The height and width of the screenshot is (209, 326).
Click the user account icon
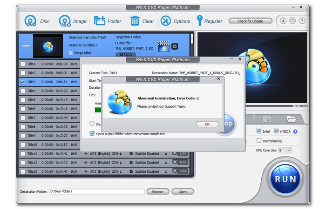283,21
